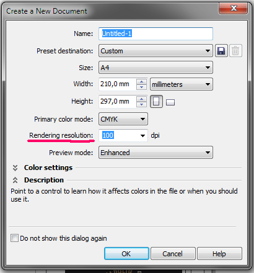Confirm with the OK button
Viewport: 254px width, 273px height.
click(x=126, y=254)
